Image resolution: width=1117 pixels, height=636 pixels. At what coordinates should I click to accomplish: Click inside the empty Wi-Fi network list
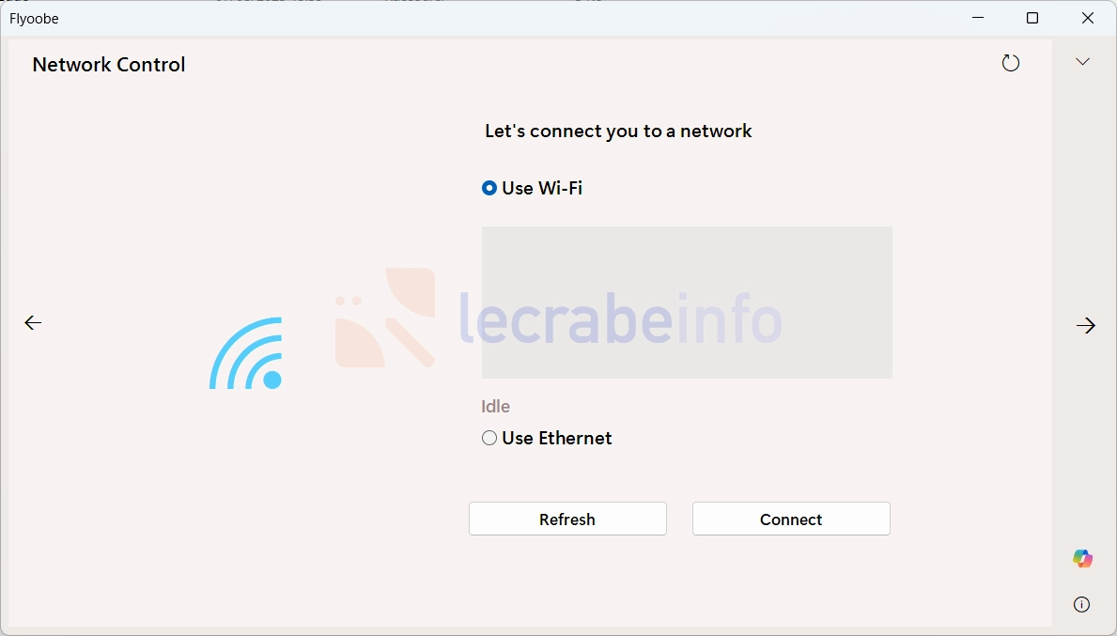[687, 302]
